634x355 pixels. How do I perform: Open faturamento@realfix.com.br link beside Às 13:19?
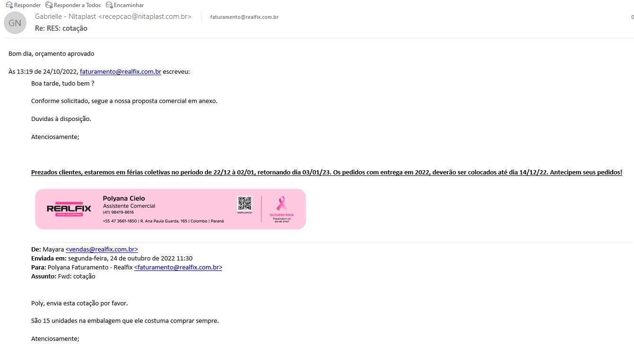click(x=120, y=72)
